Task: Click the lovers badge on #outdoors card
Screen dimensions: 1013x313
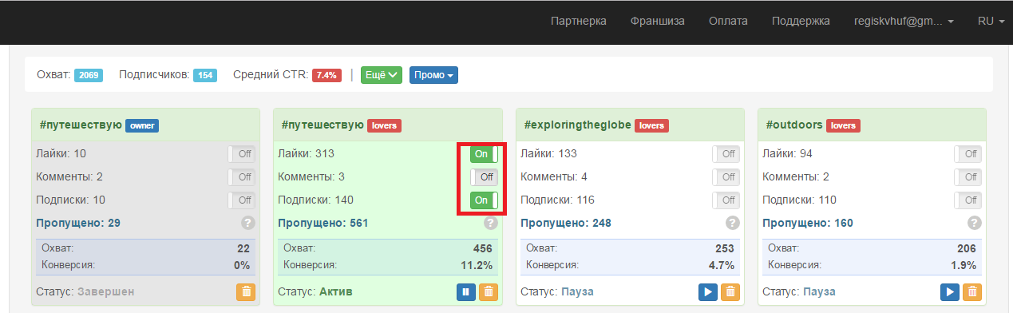Action: click(842, 125)
